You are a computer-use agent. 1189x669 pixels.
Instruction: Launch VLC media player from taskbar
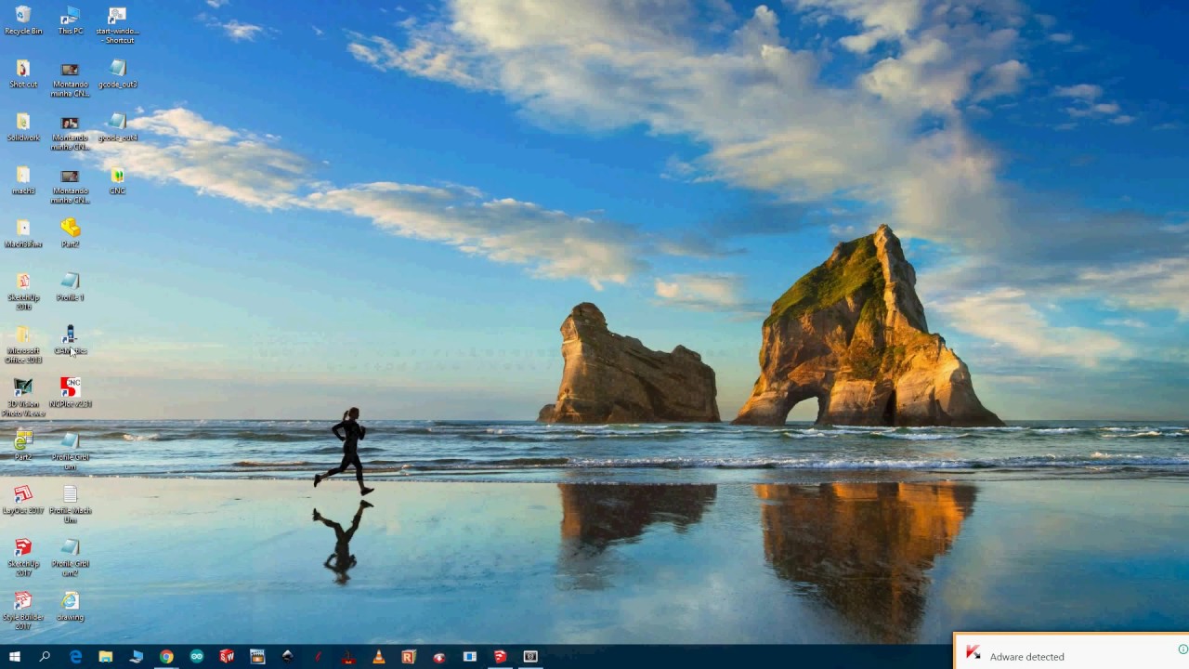379,657
